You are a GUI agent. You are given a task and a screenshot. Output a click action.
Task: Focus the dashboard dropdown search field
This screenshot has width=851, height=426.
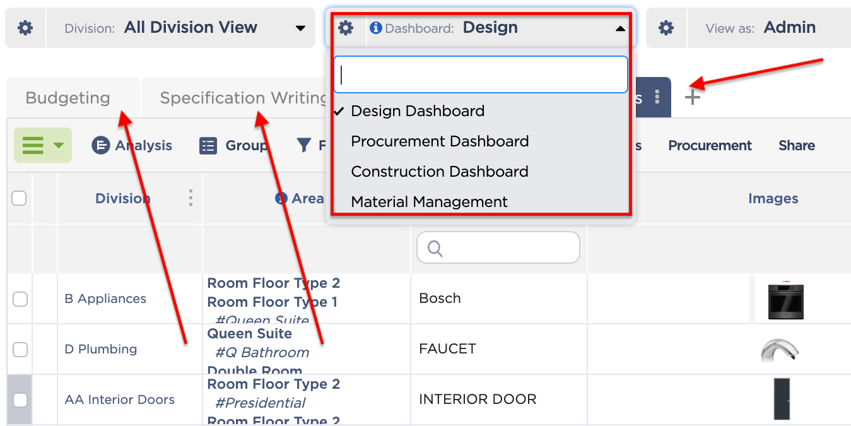[x=481, y=74]
